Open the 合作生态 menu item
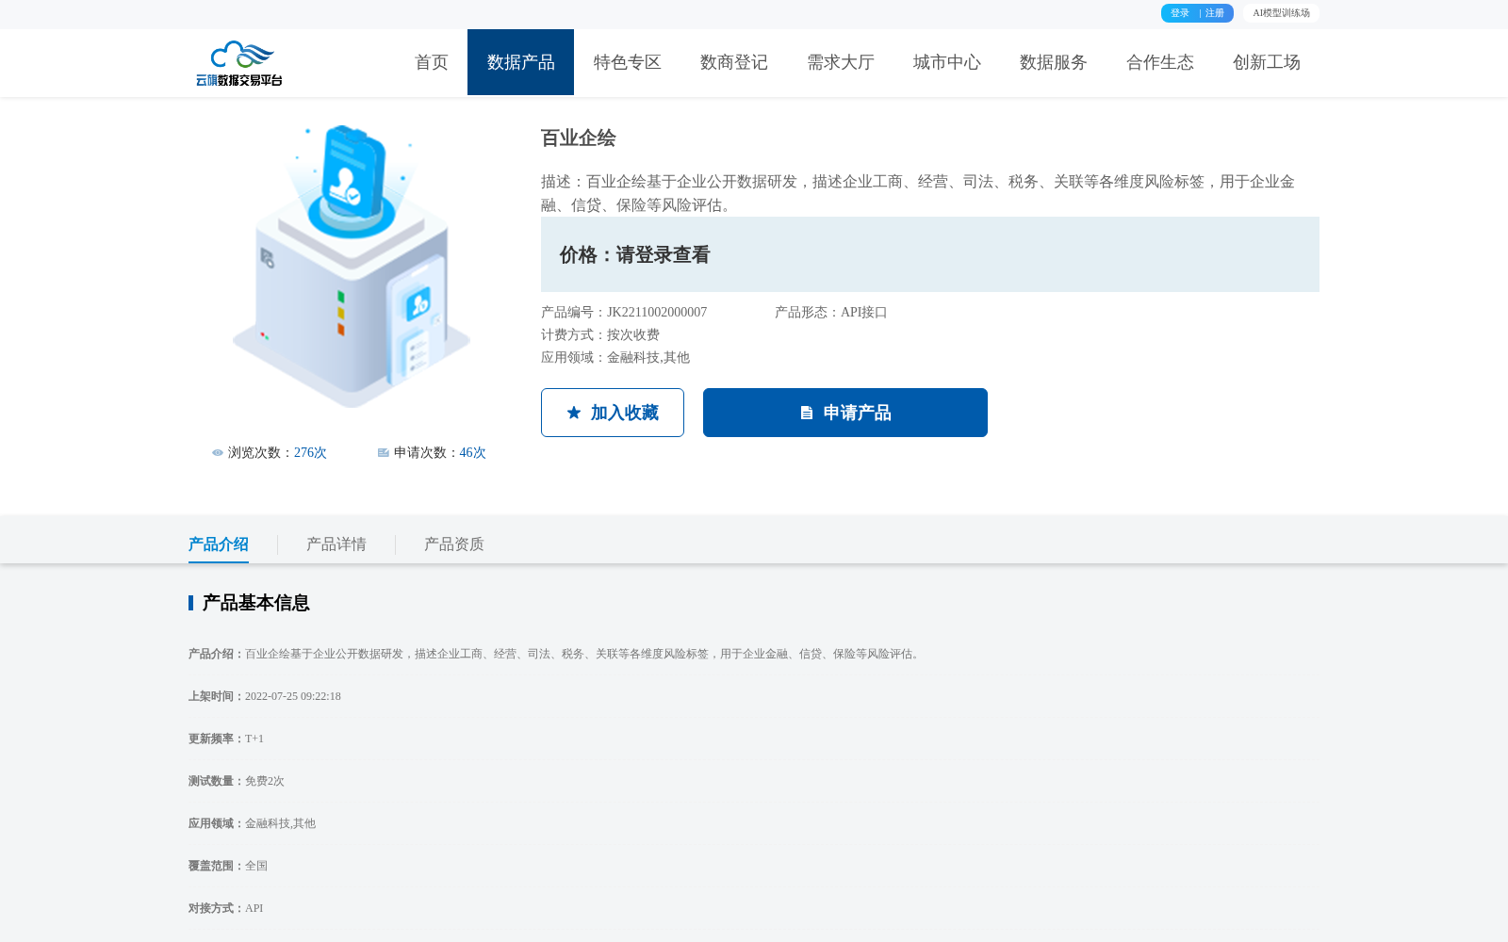Image resolution: width=1508 pixels, height=942 pixels. point(1159,62)
